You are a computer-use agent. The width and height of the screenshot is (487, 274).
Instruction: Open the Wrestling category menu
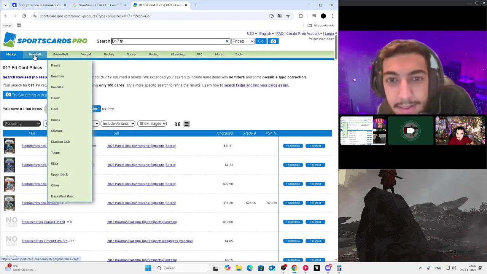(178, 54)
